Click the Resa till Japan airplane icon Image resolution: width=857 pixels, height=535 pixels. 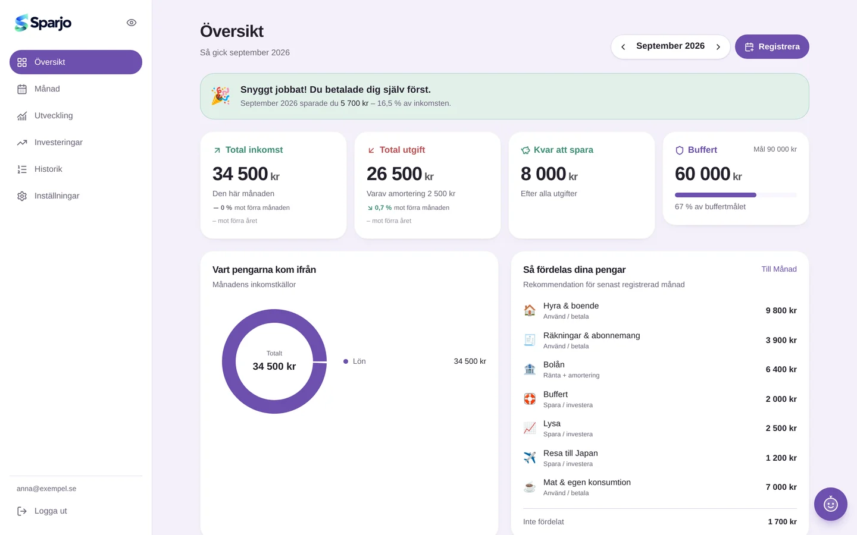click(530, 458)
